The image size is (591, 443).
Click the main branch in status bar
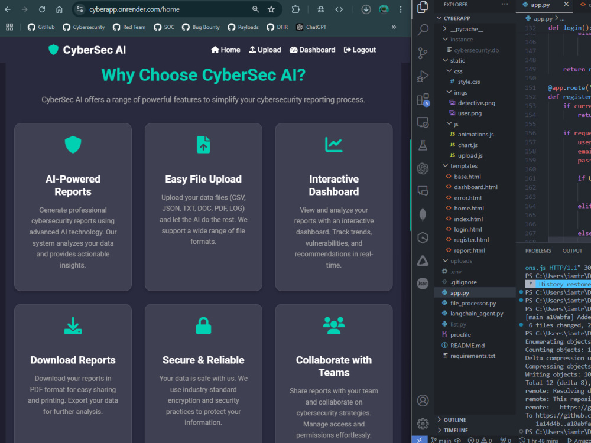441,440
